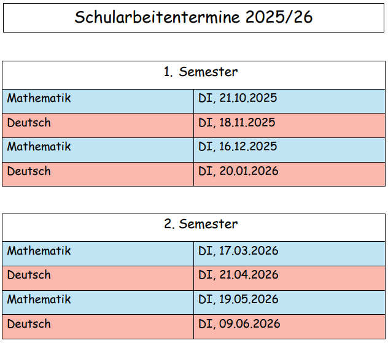Click the Mathematik cell left of 16.12.2025
This screenshot has height=343, width=388.
(39, 147)
